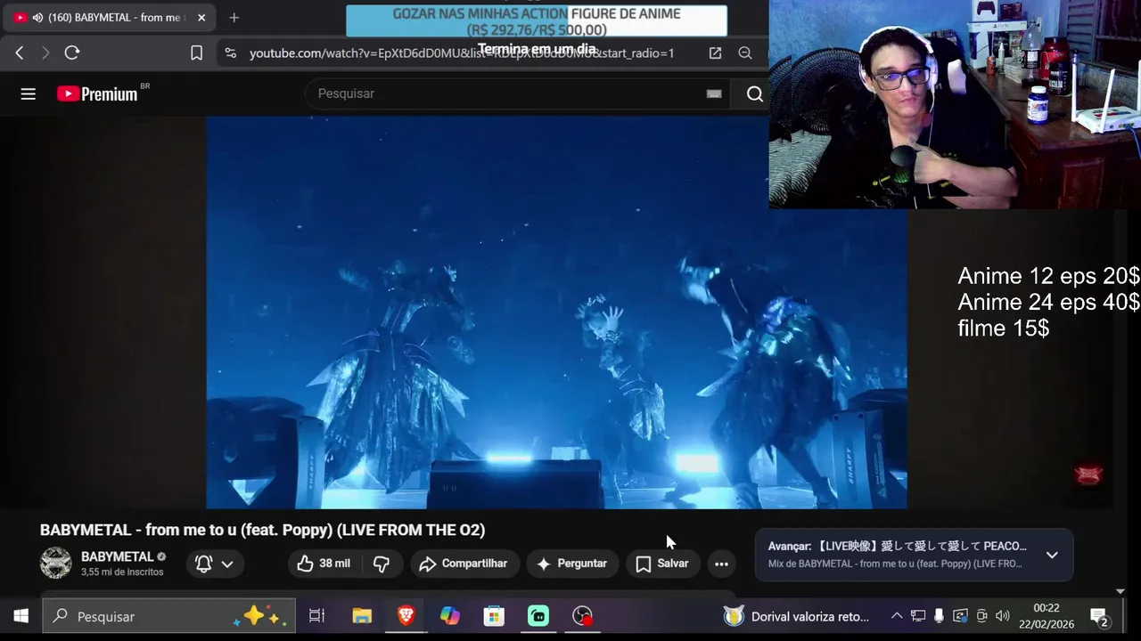Show hidden system tray icons chevron
Screen dimensions: 1141x641
pyautogui.click(x=897, y=616)
